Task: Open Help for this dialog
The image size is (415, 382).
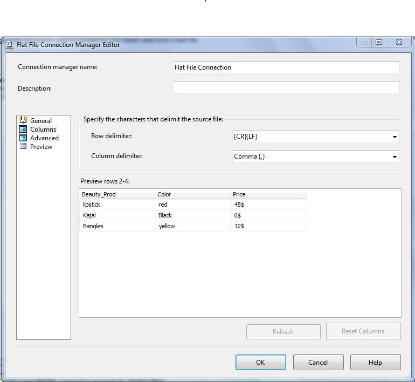Action: 375,363
